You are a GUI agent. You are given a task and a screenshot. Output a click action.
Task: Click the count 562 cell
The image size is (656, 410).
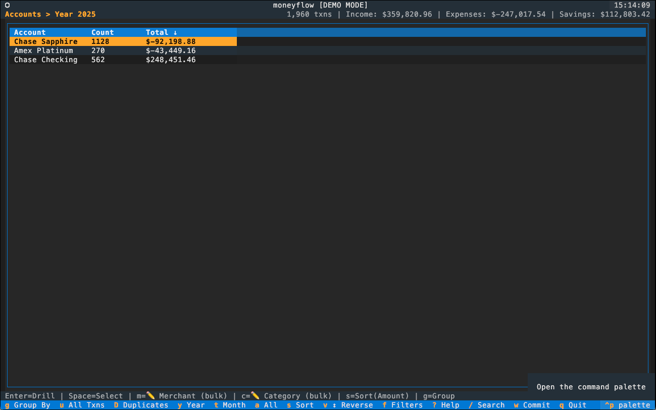(98, 60)
